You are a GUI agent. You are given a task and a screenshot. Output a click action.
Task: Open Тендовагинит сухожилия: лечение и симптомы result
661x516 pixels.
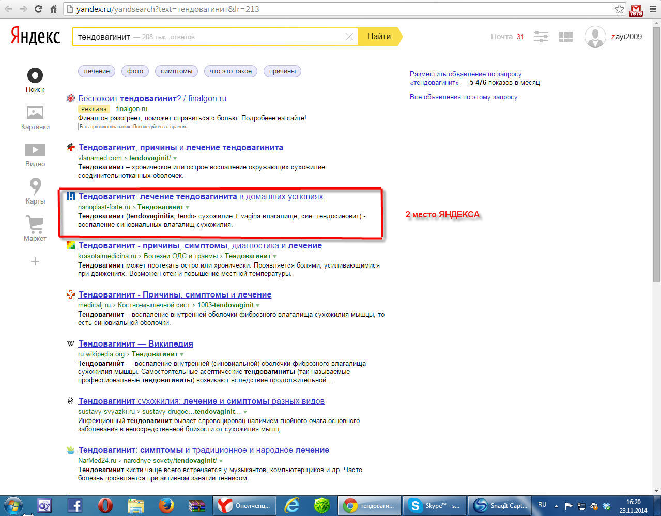pyautogui.click(x=202, y=401)
